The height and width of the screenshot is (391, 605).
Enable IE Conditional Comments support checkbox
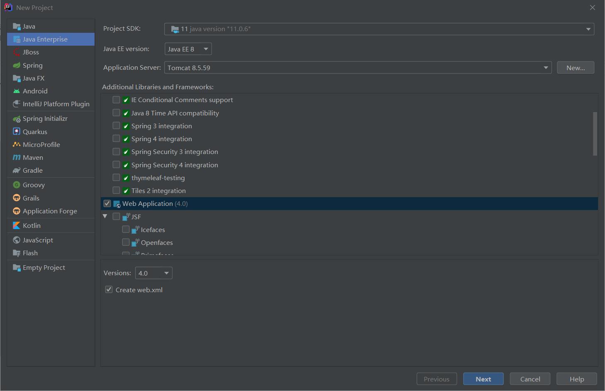click(116, 100)
